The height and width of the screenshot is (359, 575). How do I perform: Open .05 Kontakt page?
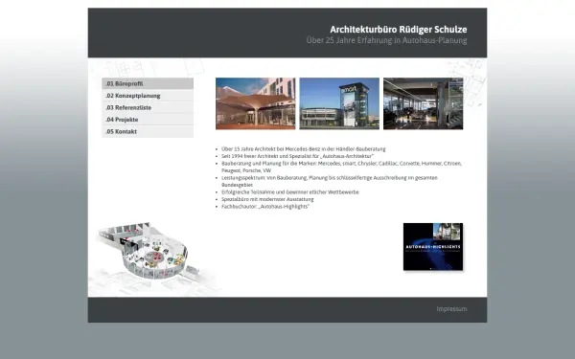pyautogui.click(x=148, y=131)
